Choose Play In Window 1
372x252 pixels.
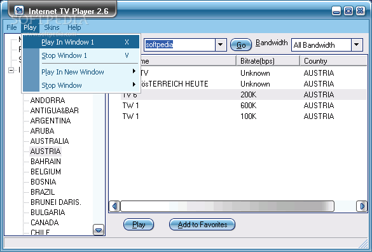pos(81,42)
